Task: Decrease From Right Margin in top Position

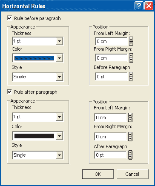Action: coord(131,60)
